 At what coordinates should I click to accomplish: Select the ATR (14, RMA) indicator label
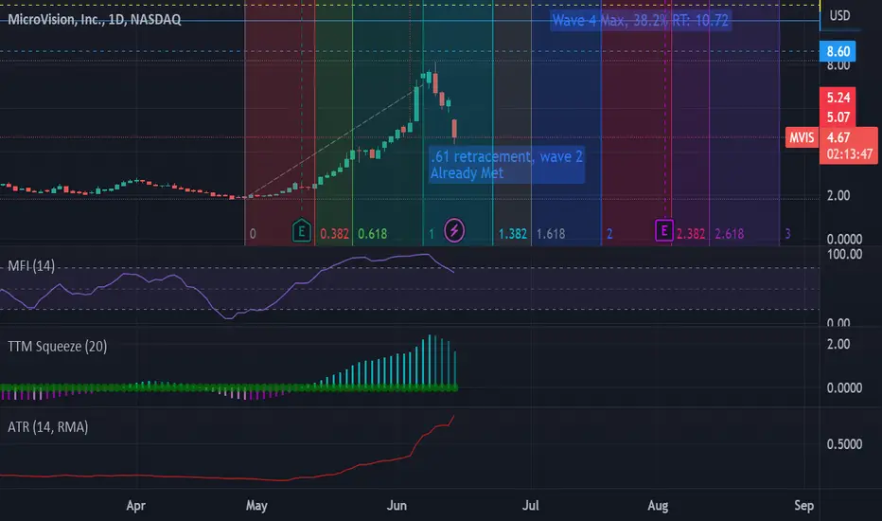pyautogui.click(x=48, y=427)
